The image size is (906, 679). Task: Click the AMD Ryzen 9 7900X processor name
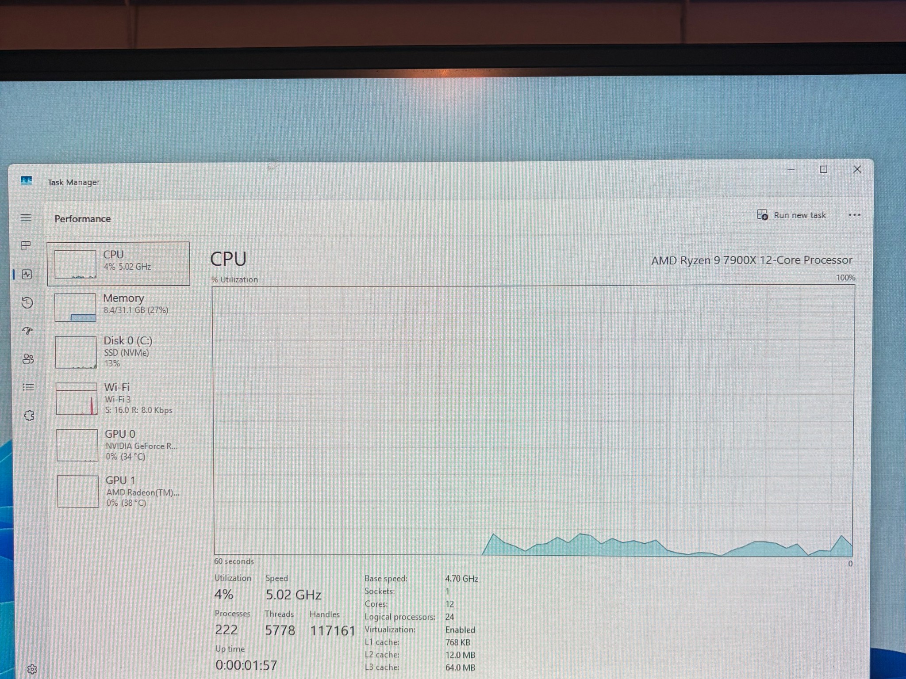(x=752, y=260)
